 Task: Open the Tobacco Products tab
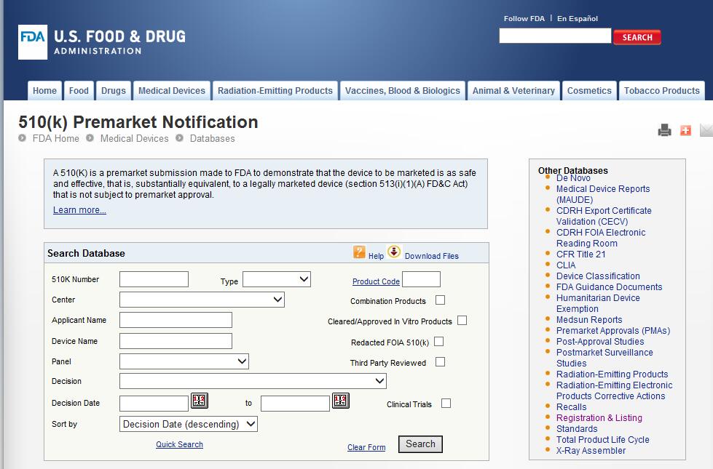(661, 91)
